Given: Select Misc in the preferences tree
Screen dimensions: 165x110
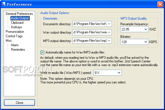Looking at the screenshot, I should [9, 41].
